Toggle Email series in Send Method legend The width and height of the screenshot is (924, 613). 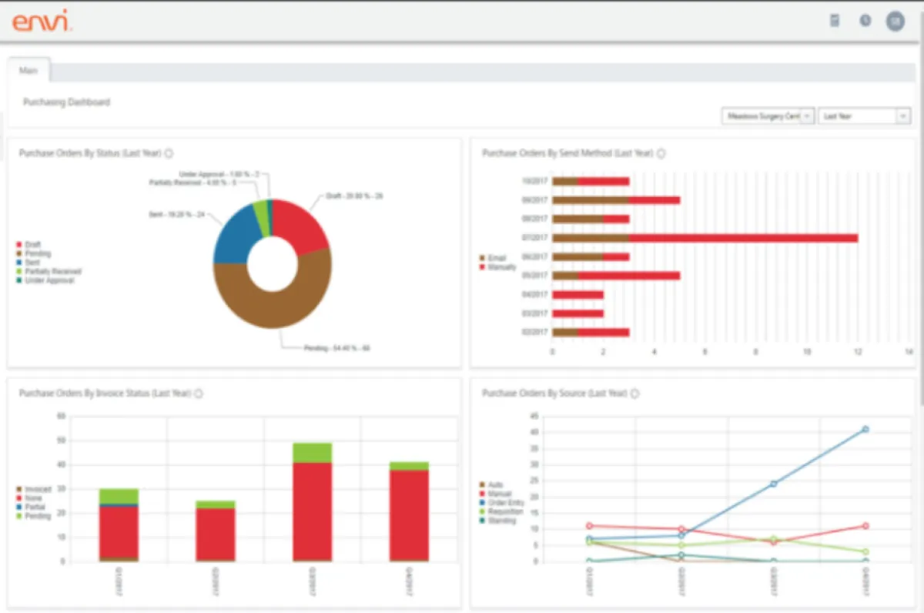coord(496,257)
